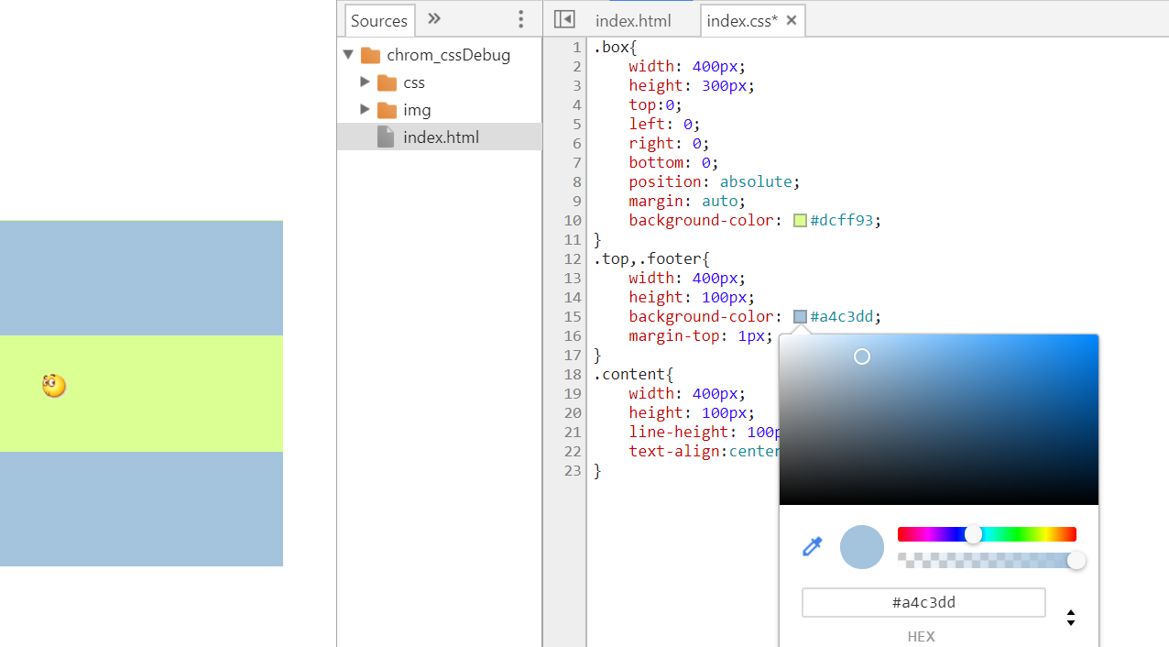
Task: Click the #a4c3dd hex input field
Action: [923, 602]
